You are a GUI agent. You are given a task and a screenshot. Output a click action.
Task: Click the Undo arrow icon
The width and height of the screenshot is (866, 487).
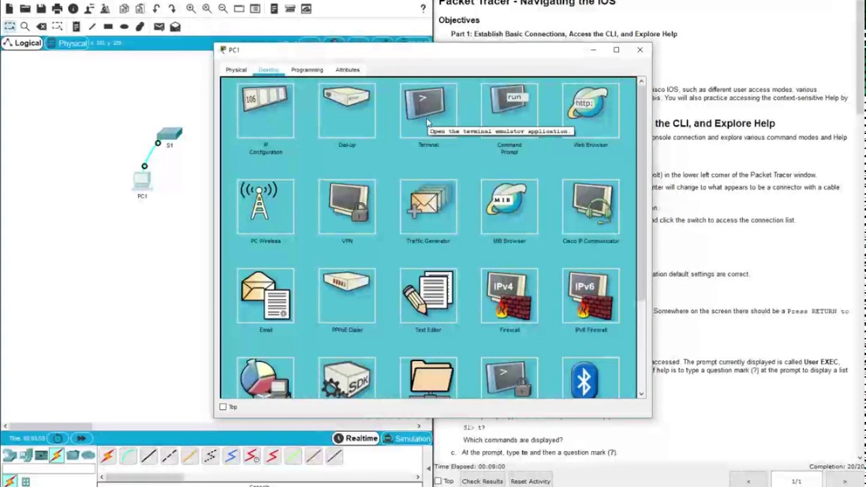point(156,9)
